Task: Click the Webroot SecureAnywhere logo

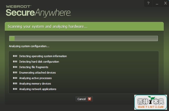Action: point(38,11)
